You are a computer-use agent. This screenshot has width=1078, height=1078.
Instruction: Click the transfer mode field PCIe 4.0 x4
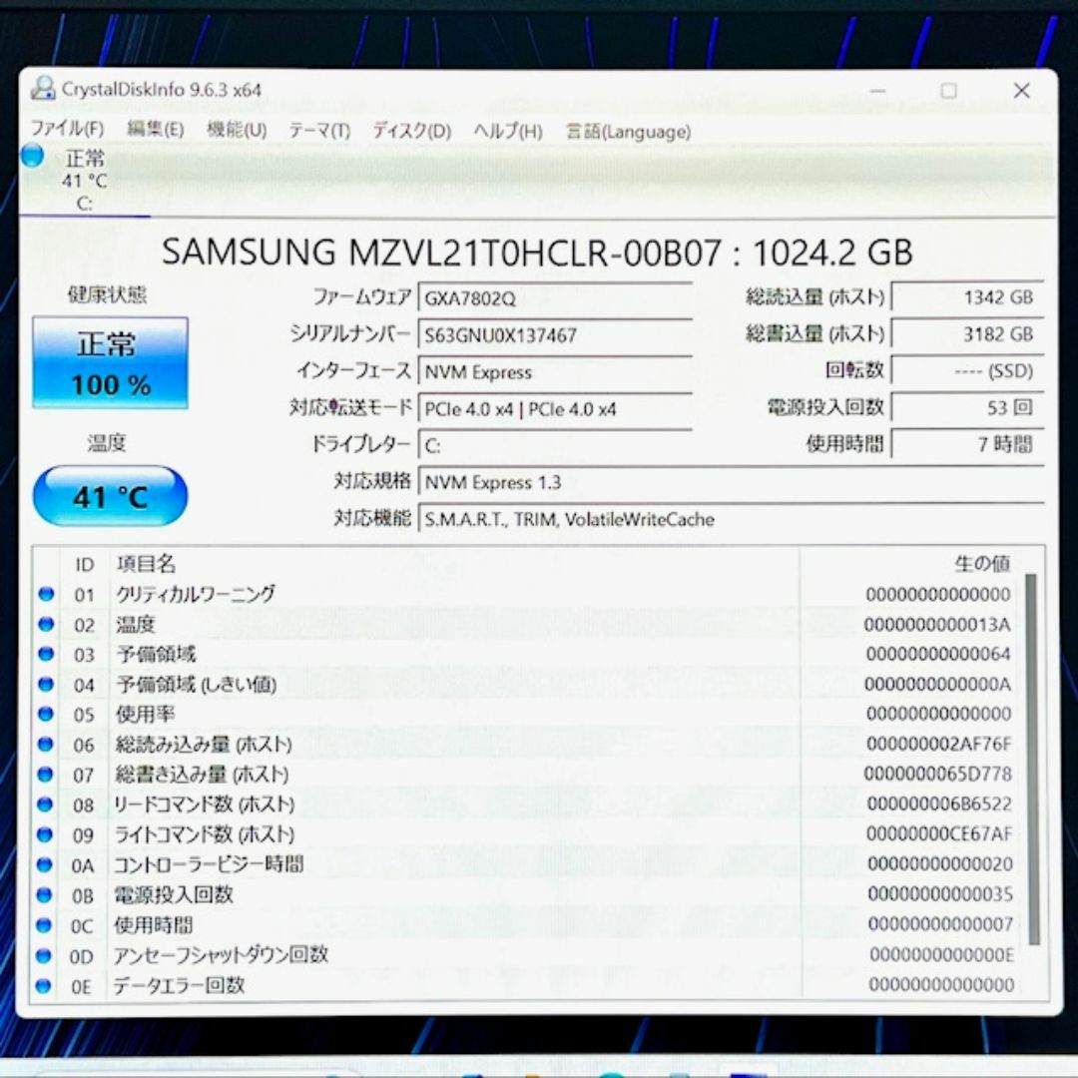[x=555, y=409]
